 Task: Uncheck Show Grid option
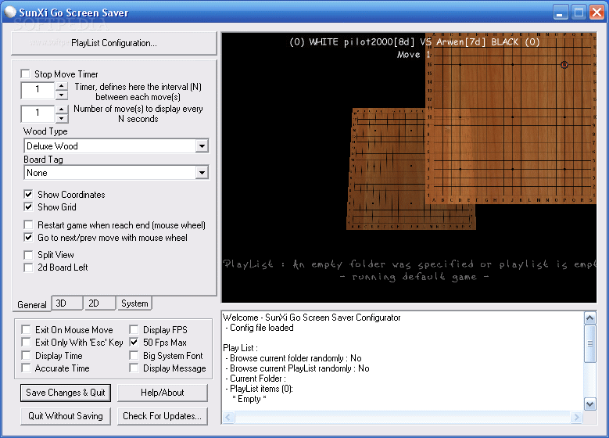pos(28,206)
